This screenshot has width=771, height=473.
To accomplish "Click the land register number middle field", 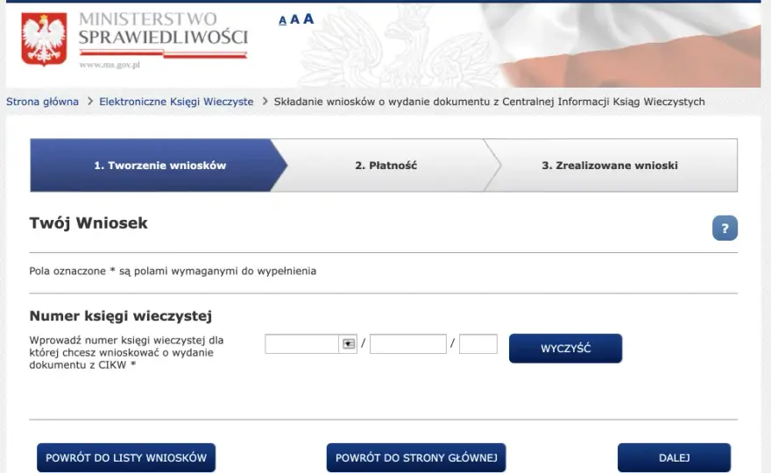I will click(407, 343).
